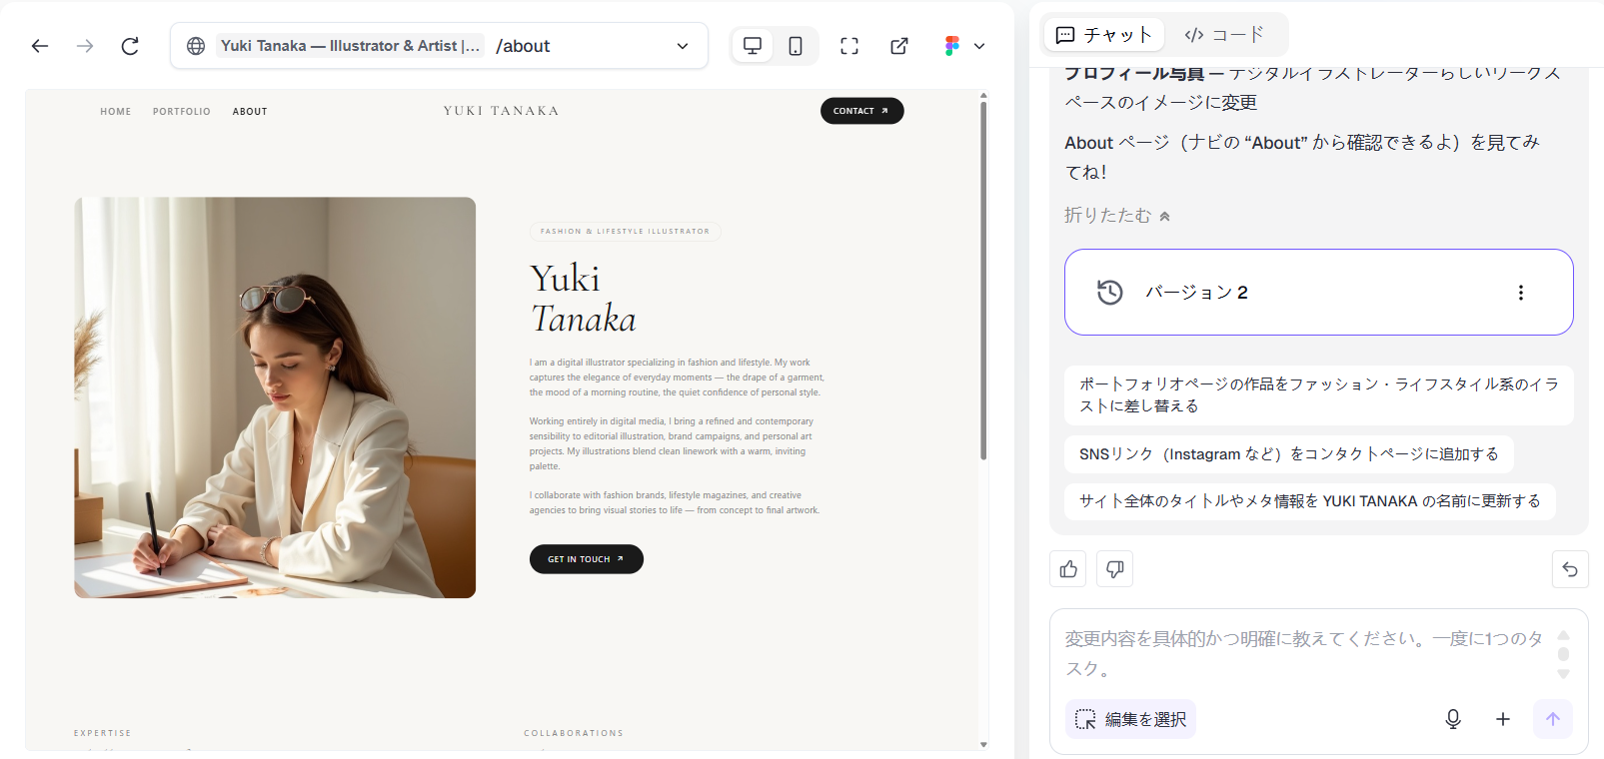Select the site title metadata update suggestion
The height and width of the screenshot is (759, 1604).
coord(1310,501)
